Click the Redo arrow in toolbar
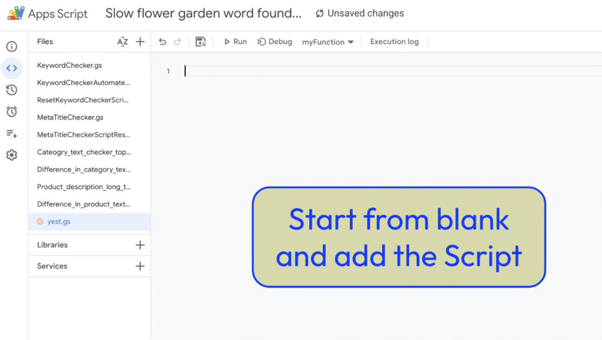Screen dimensions: 602x340 pos(178,42)
